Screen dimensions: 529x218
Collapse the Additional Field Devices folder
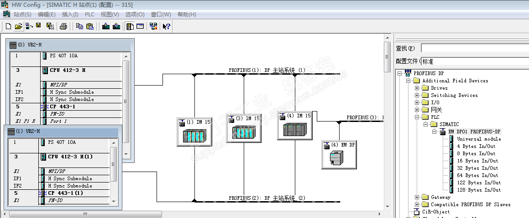[x=408, y=81]
